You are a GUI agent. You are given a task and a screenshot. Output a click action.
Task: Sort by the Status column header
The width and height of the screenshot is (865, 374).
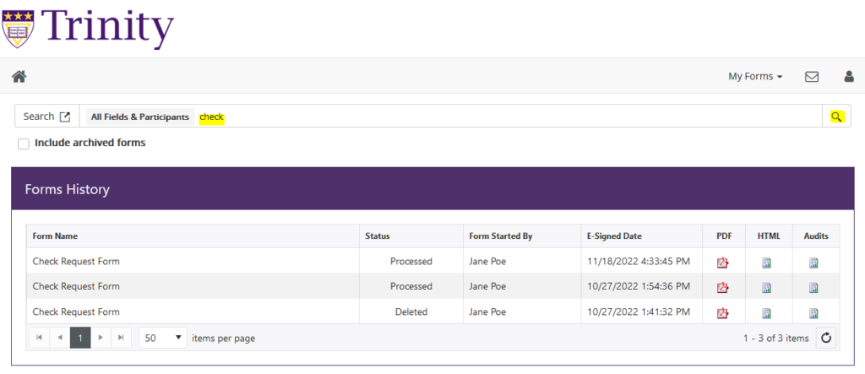click(377, 236)
